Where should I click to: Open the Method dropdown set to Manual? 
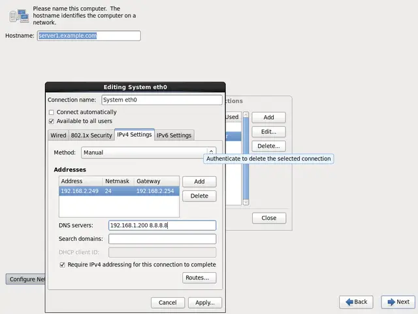click(x=148, y=152)
